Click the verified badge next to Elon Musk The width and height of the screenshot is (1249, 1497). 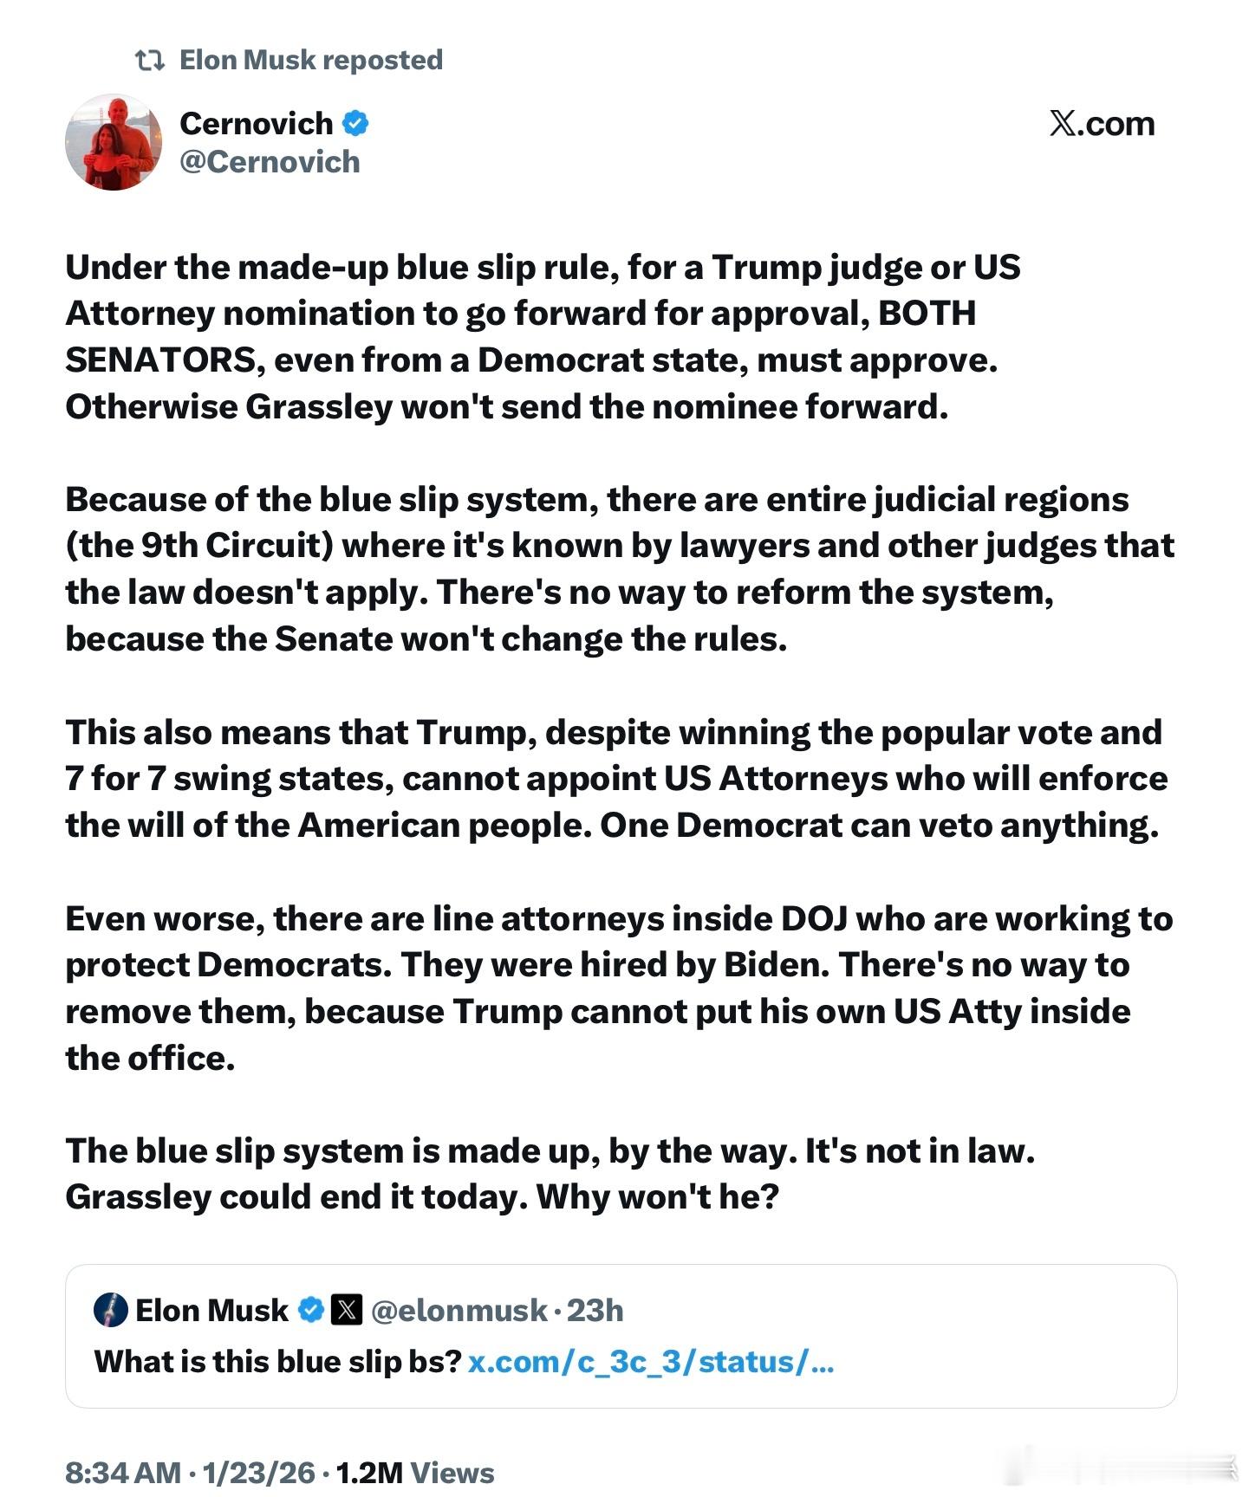[311, 1310]
